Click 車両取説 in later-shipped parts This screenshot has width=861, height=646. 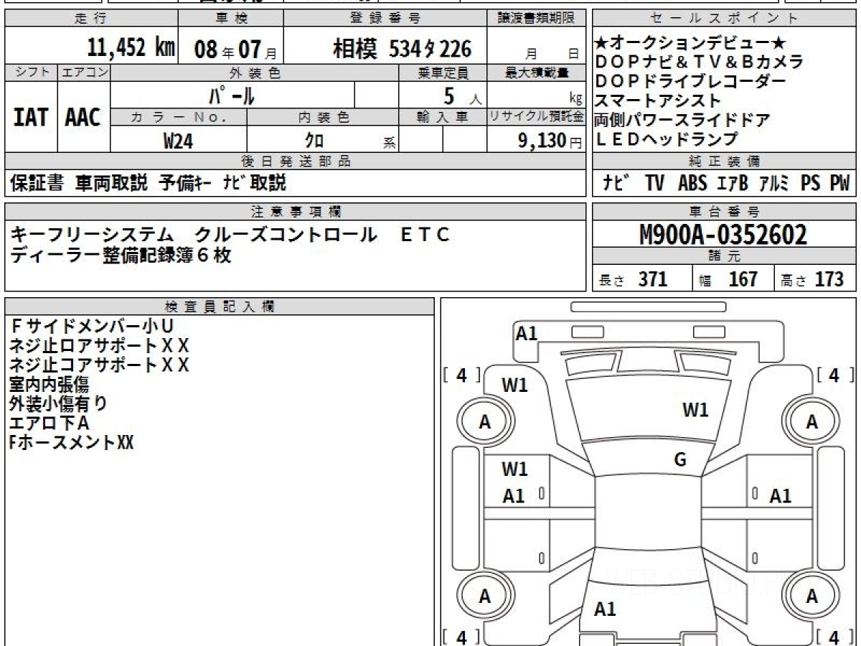[111, 183]
